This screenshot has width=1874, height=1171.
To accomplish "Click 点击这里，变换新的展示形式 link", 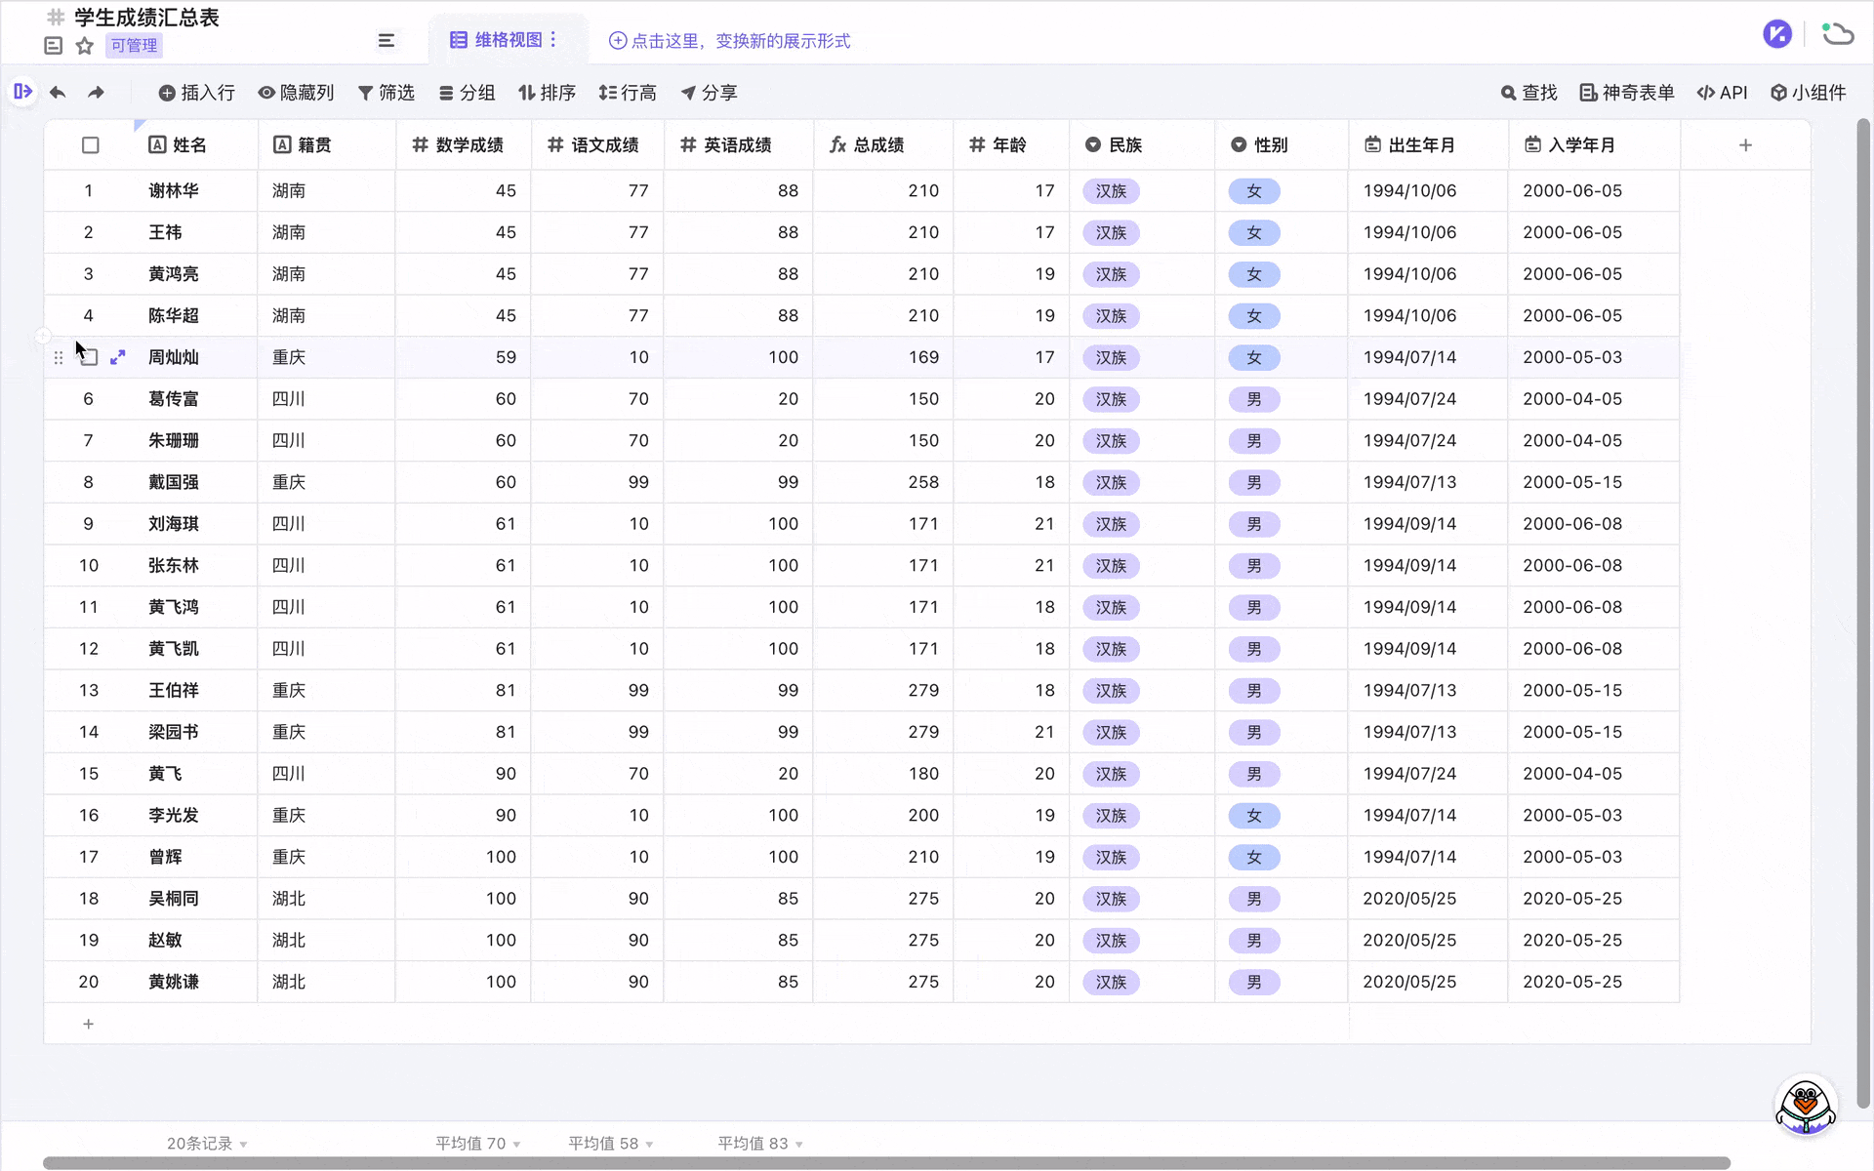I will [x=730, y=41].
